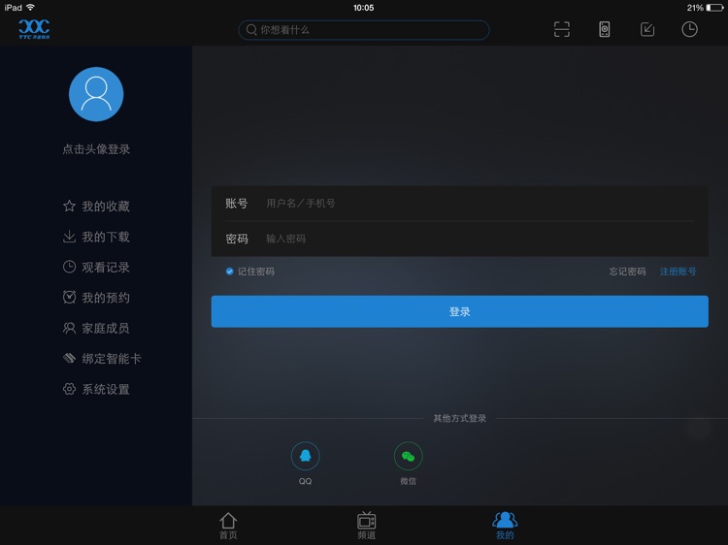Open 绑定智能卡 bind smart card

point(102,359)
